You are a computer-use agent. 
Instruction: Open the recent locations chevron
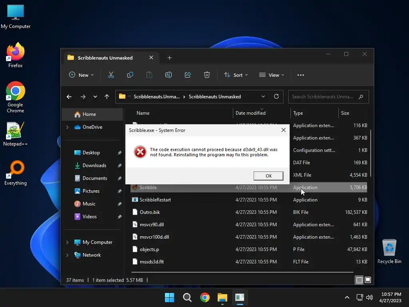(x=95, y=97)
